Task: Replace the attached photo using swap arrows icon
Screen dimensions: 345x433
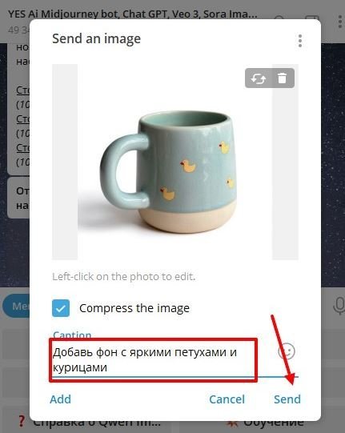Action: click(258, 78)
